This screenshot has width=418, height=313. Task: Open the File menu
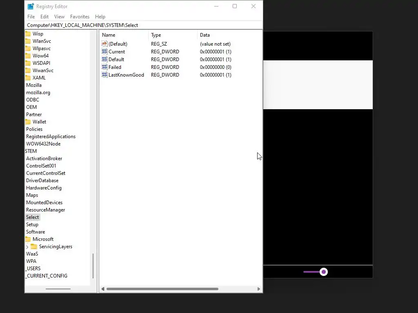tap(31, 16)
